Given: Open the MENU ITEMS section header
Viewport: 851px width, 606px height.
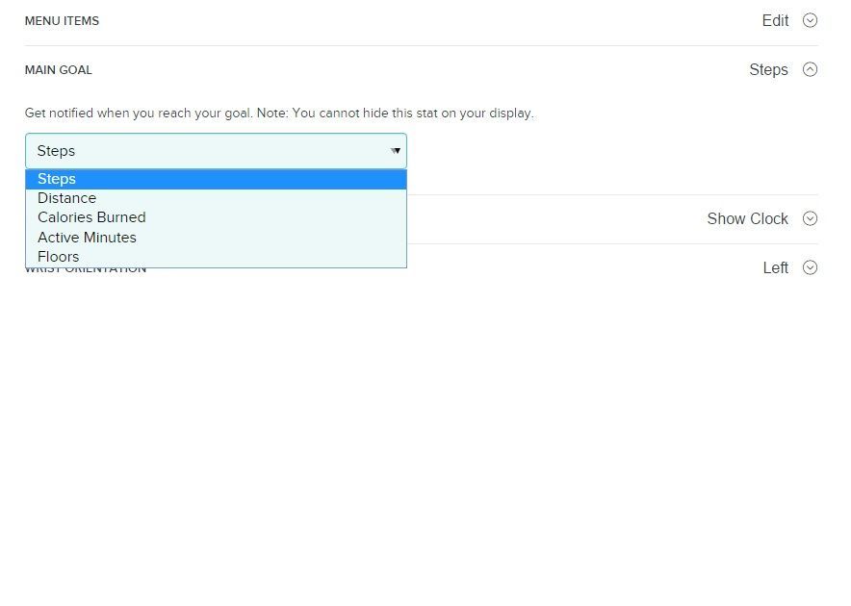Looking at the screenshot, I should (x=62, y=21).
